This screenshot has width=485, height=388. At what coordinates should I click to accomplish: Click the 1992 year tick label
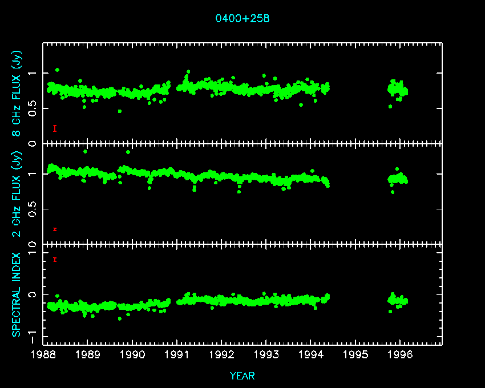coord(221,355)
